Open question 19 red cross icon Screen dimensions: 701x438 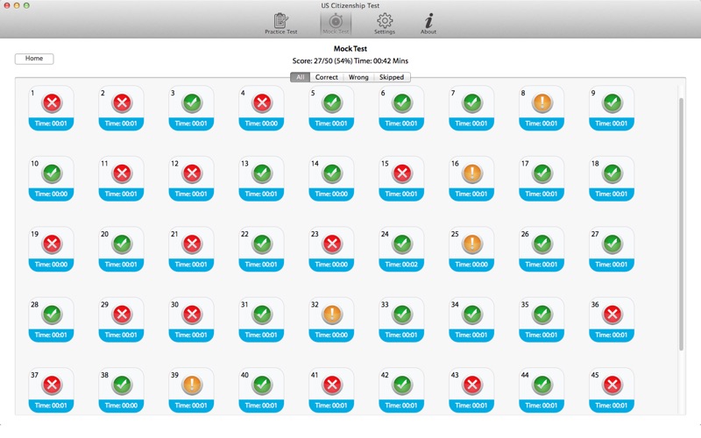pos(52,244)
